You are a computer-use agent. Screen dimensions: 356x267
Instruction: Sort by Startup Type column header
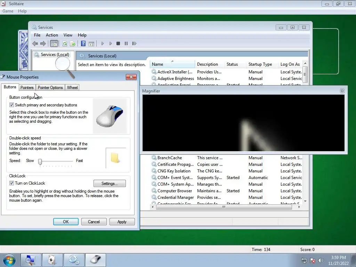pyautogui.click(x=263, y=64)
